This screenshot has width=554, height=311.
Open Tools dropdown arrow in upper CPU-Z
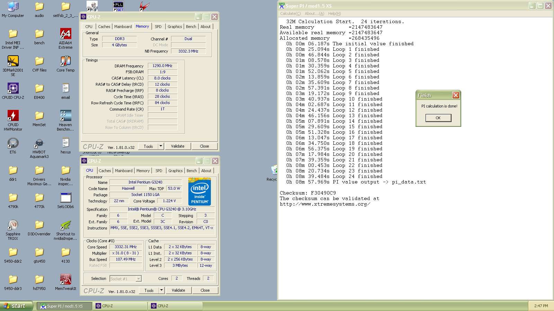161,146
